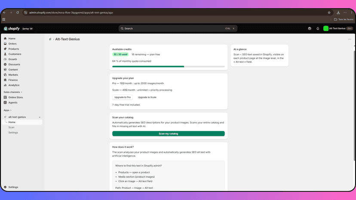This screenshot has width=356, height=200.
Task: Open the app's Scan subpage
Action: pos(11,127)
